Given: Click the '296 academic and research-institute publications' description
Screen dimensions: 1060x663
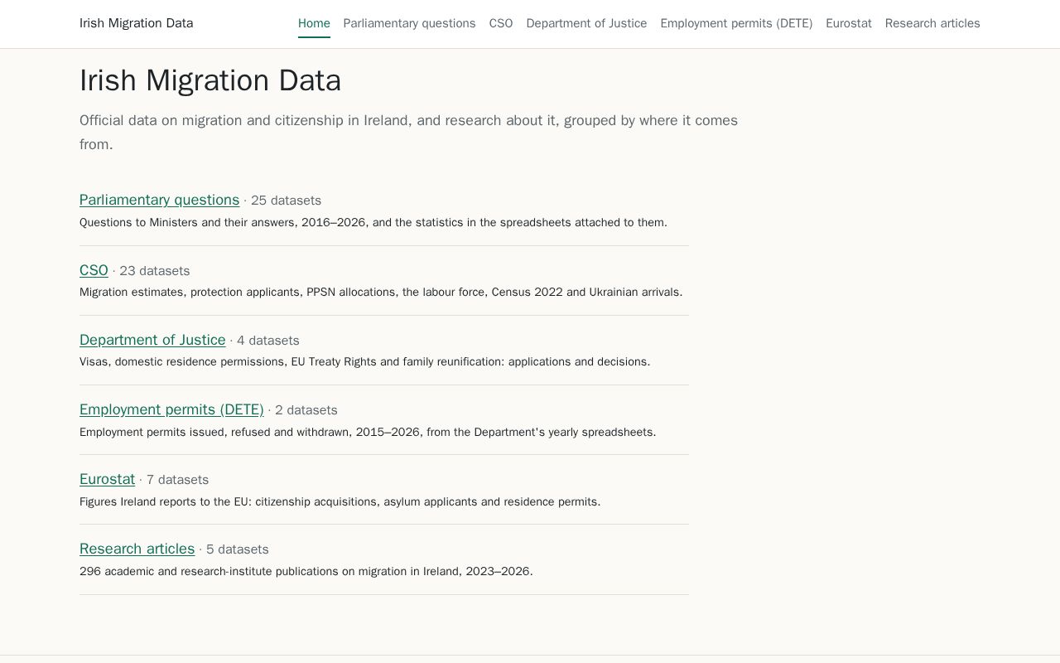Looking at the screenshot, I should [306, 571].
